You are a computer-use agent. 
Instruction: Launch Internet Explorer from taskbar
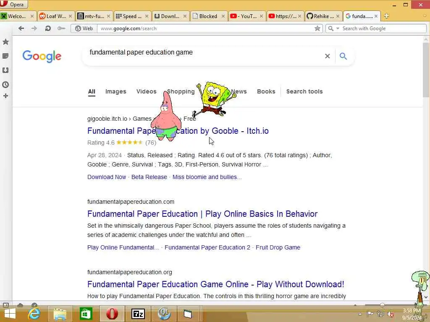pos(34,314)
